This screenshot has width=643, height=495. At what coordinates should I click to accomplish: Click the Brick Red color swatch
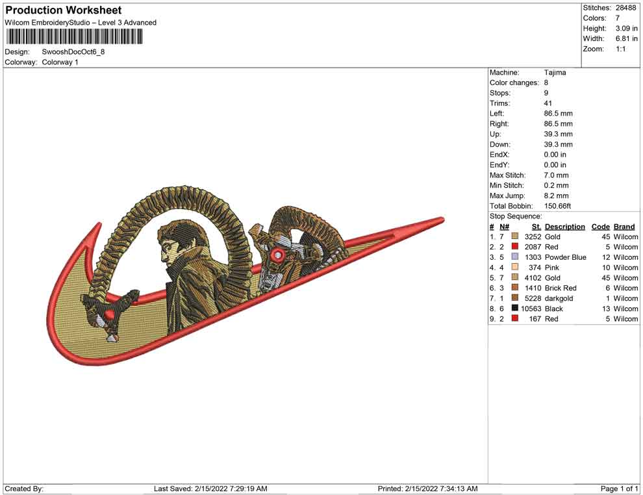[515, 288]
